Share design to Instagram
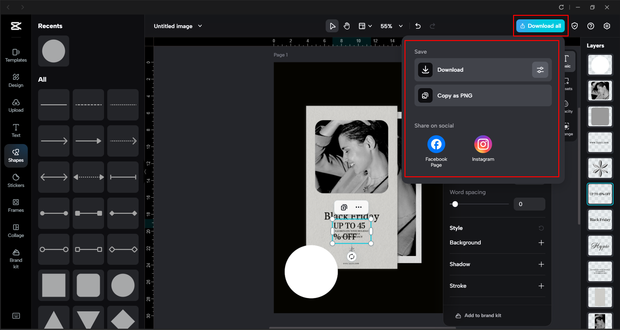Image resolution: width=620 pixels, height=330 pixels. tap(483, 144)
